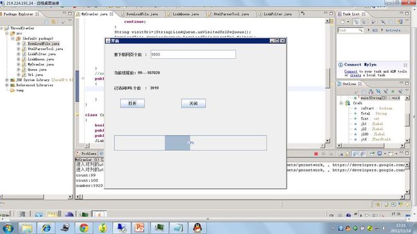Click Outline vertical scrollbar

[407, 120]
